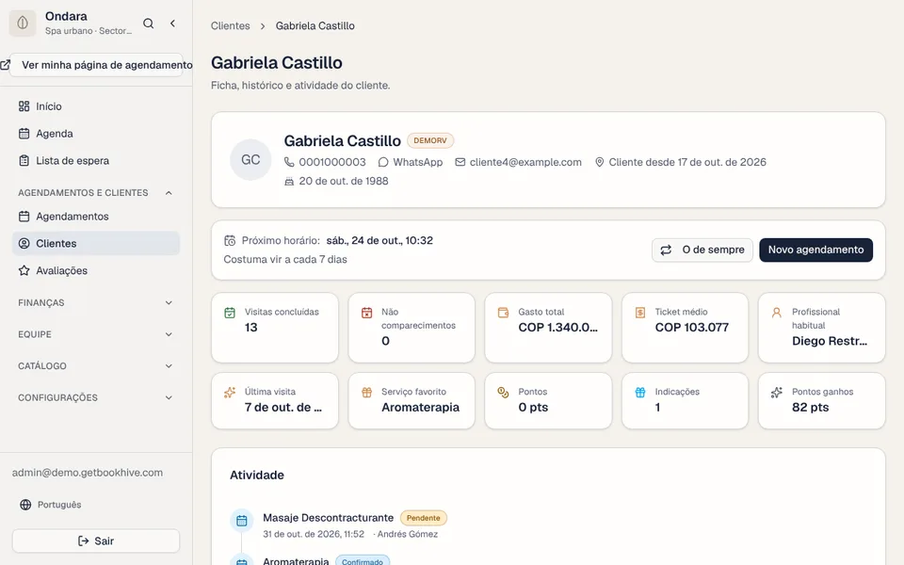Collapse the sidebar with the left chevron
This screenshot has height=565, width=904.
point(172,24)
